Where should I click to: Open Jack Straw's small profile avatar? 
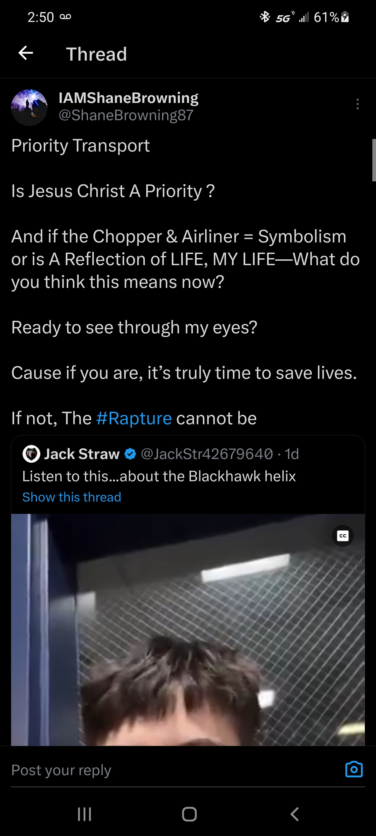pos(31,454)
